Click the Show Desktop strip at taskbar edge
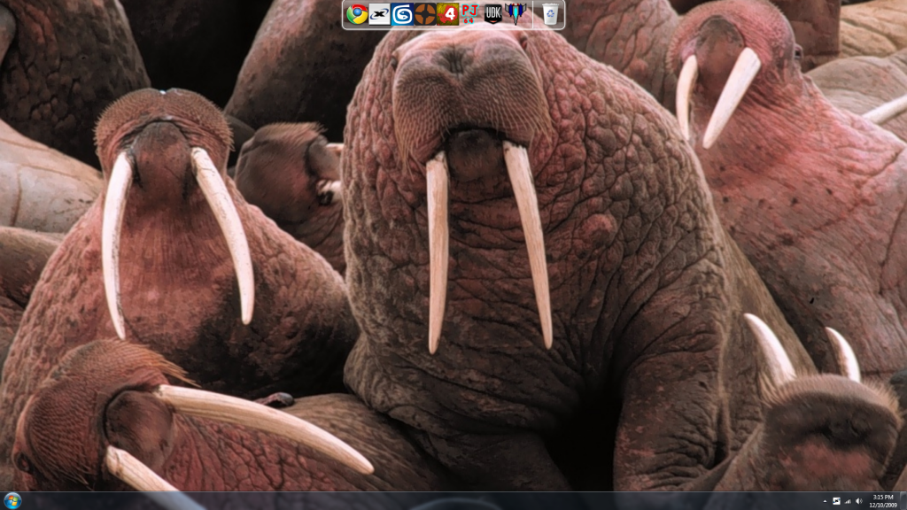The image size is (907, 510). 903,501
